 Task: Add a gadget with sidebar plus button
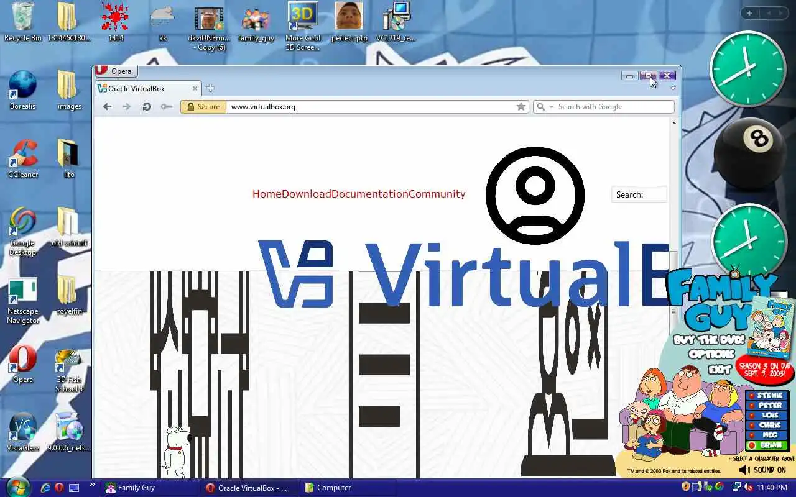749,13
